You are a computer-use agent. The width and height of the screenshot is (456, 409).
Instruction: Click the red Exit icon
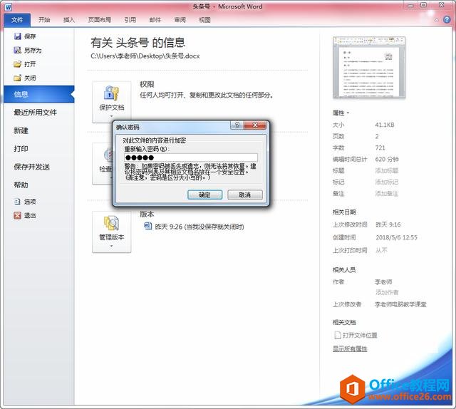coord(17,215)
